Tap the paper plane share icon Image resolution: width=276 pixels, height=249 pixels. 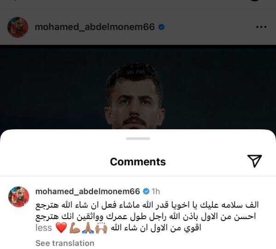point(254,161)
